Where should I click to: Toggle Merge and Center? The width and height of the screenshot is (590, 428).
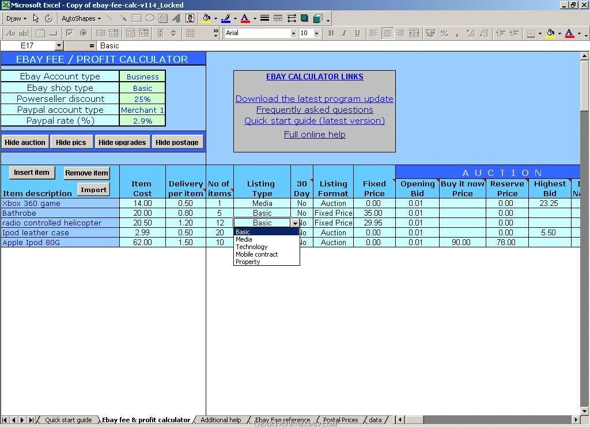coord(414,33)
